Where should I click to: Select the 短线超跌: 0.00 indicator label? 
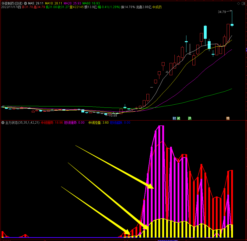(x=120, y=123)
